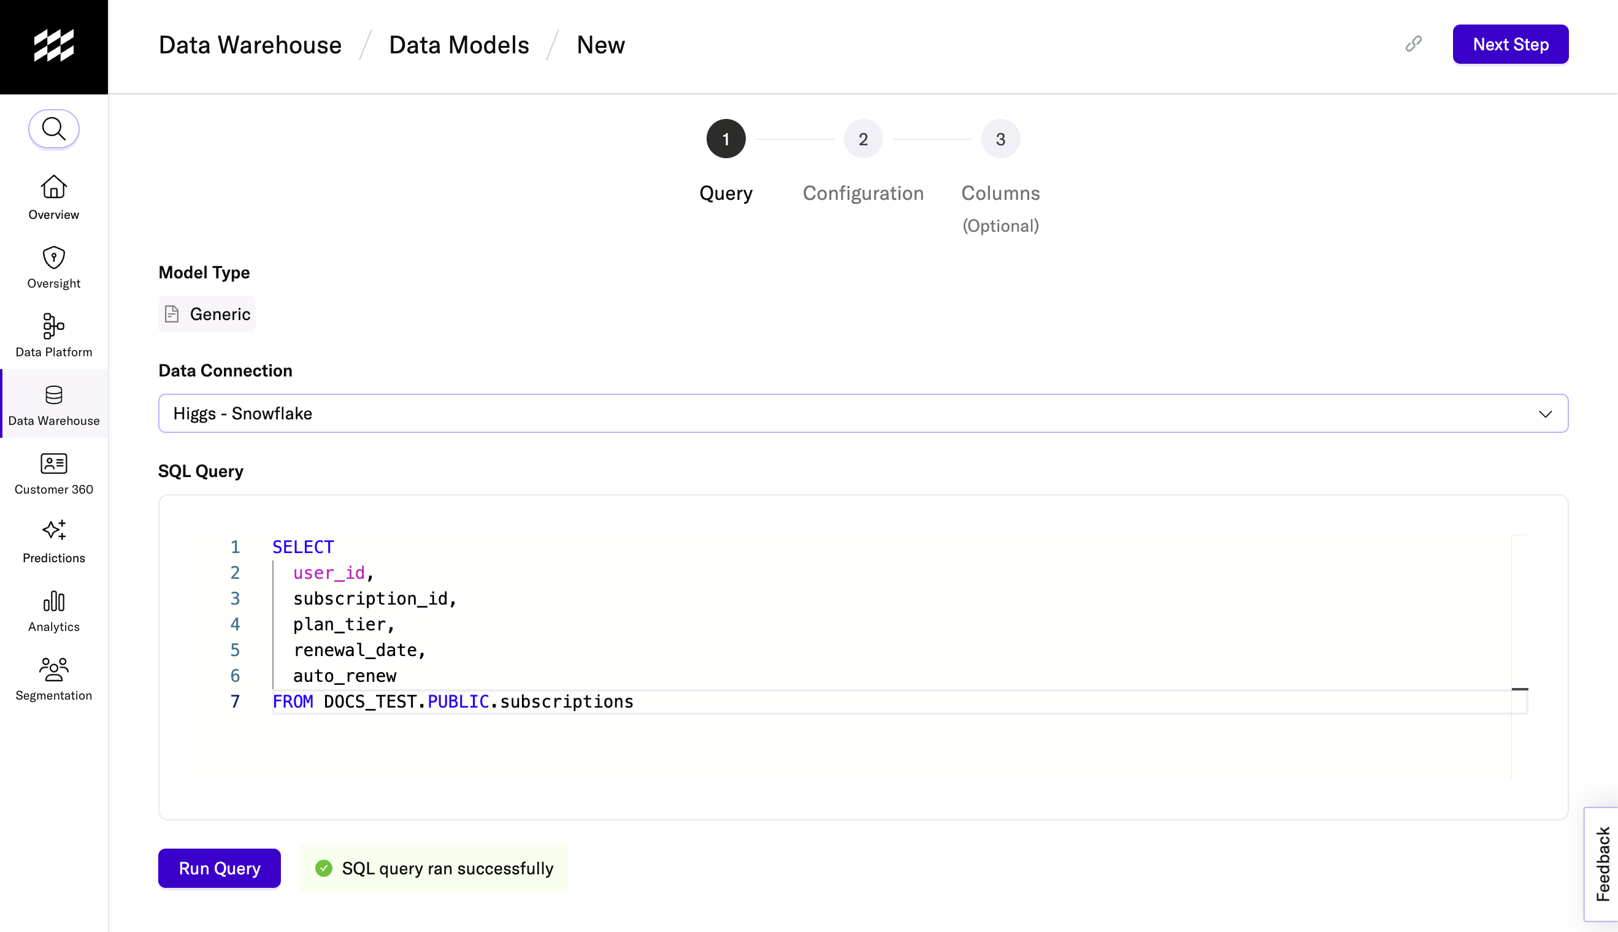Click Data Models breadcrumb link
The height and width of the screenshot is (932, 1618).
[x=459, y=45]
